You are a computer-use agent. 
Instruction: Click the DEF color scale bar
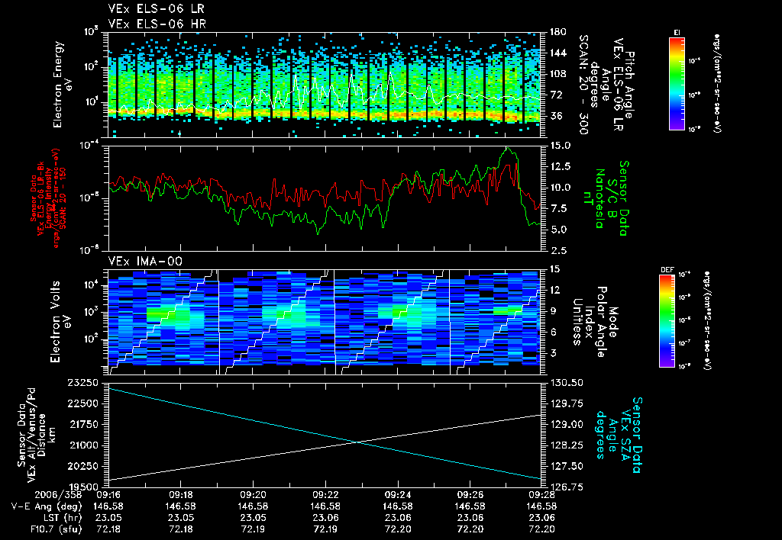click(x=667, y=321)
